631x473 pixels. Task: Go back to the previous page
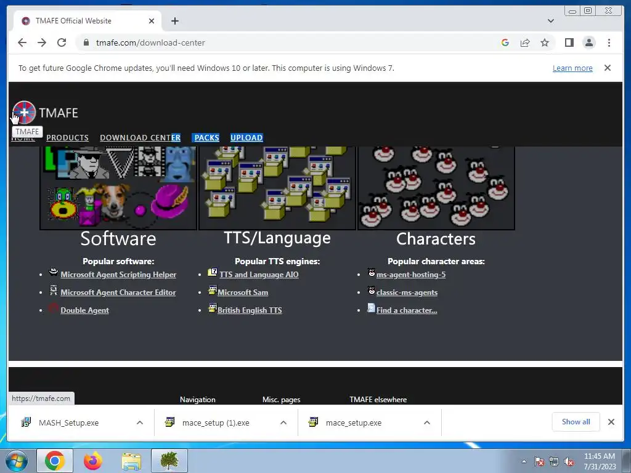click(22, 42)
